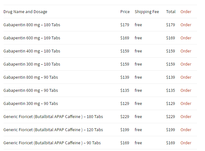This screenshot has width=205, height=151.
Task: Order Gabapentin 400 mg 180 Tabs
Action: coord(186,51)
